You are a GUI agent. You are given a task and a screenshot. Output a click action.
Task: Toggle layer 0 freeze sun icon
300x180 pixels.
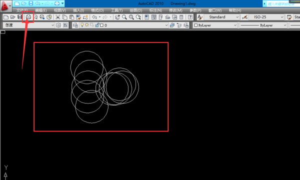87,25
